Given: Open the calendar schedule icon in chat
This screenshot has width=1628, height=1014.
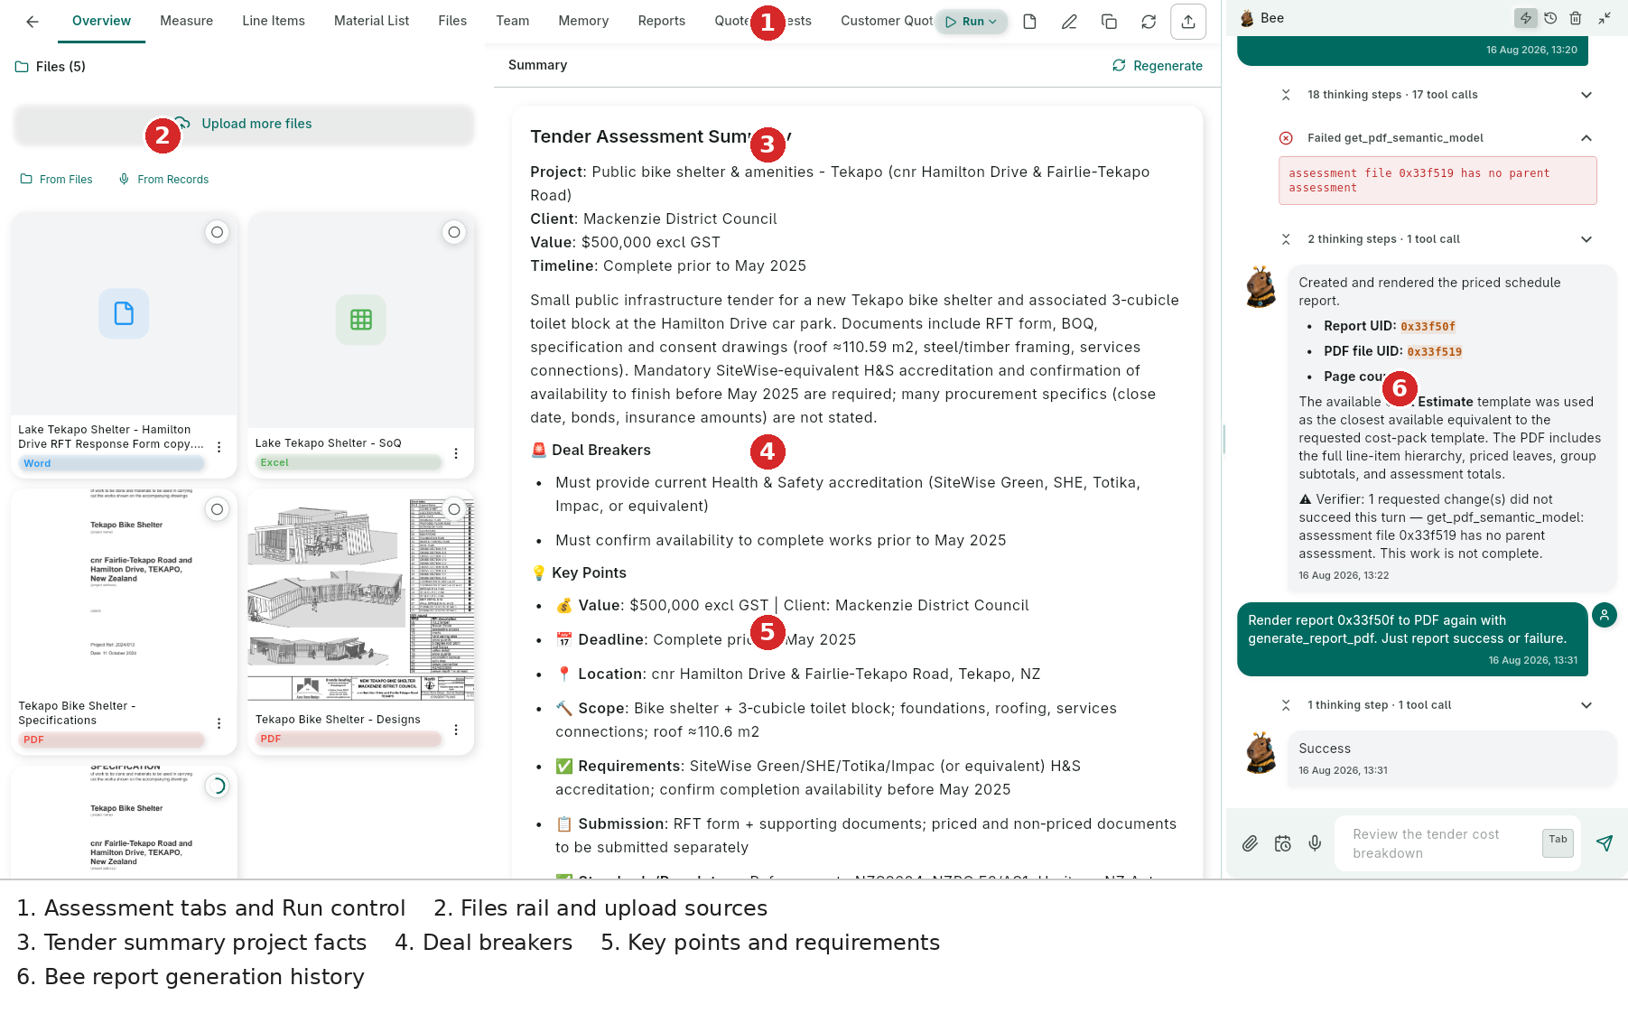Looking at the screenshot, I should pos(1282,843).
